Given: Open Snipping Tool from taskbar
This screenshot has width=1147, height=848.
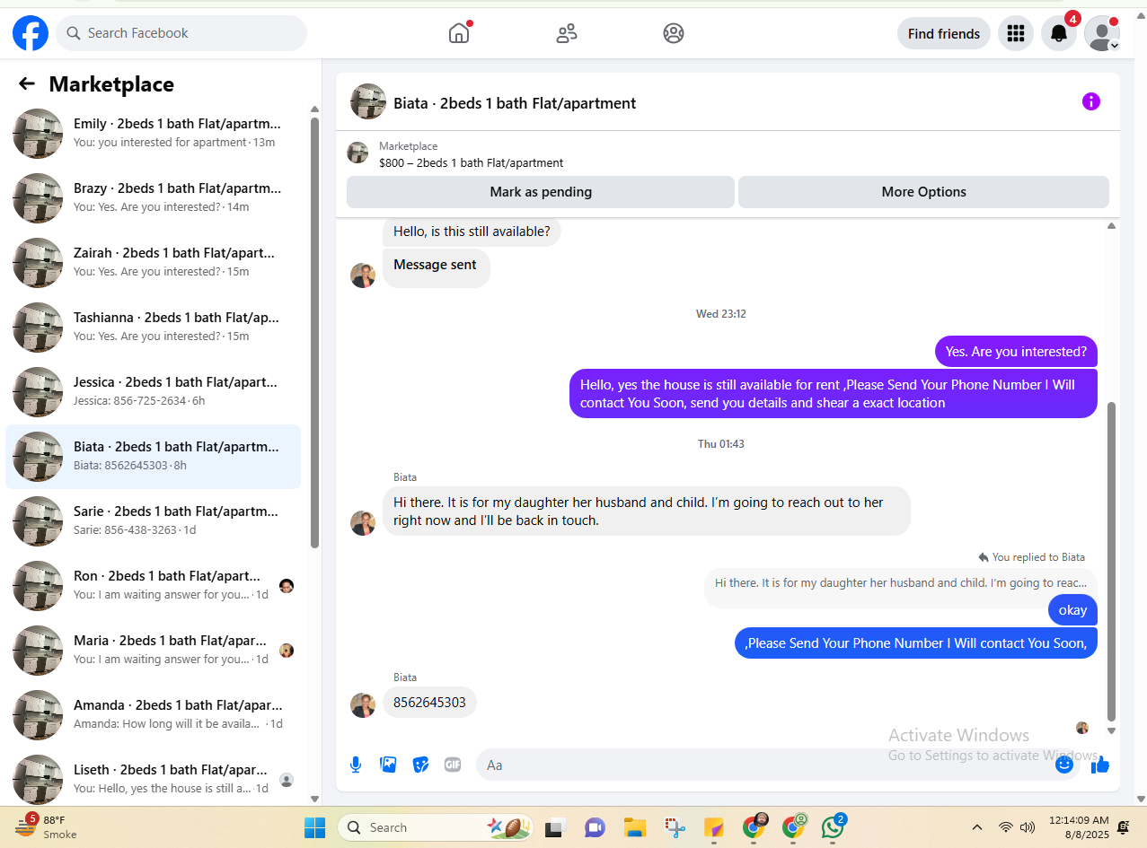Looking at the screenshot, I should [675, 827].
